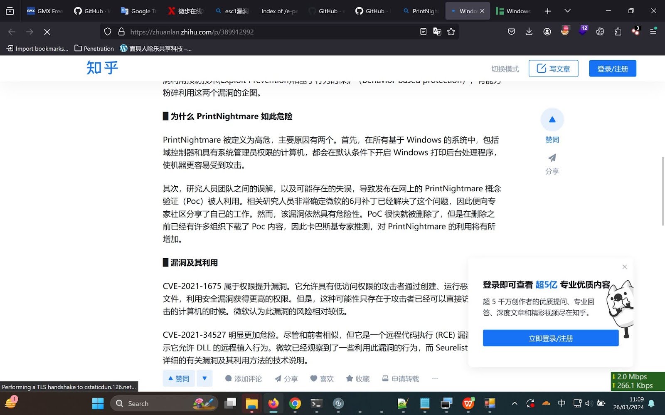665x415 pixels.
Task: Open the Firefox downloads panel
Action: tap(529, 31)
